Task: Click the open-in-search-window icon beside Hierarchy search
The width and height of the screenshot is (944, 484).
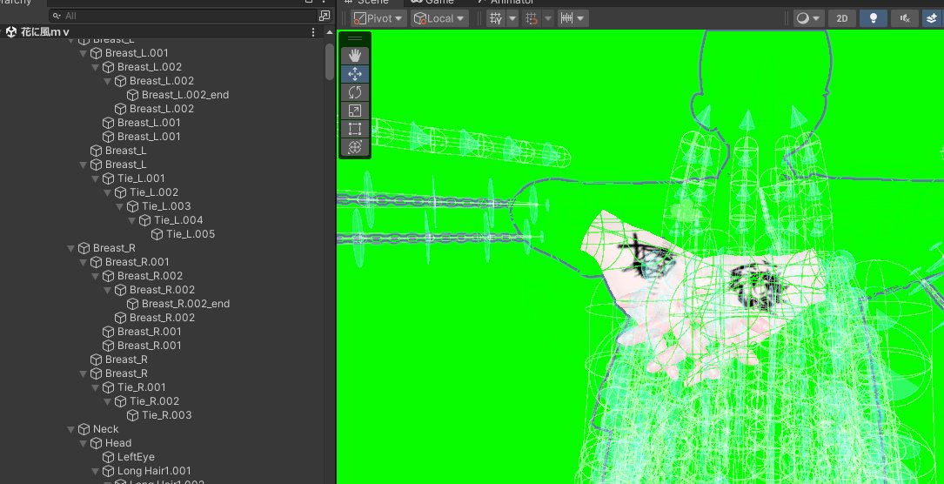Action: (x=325, y=16)
